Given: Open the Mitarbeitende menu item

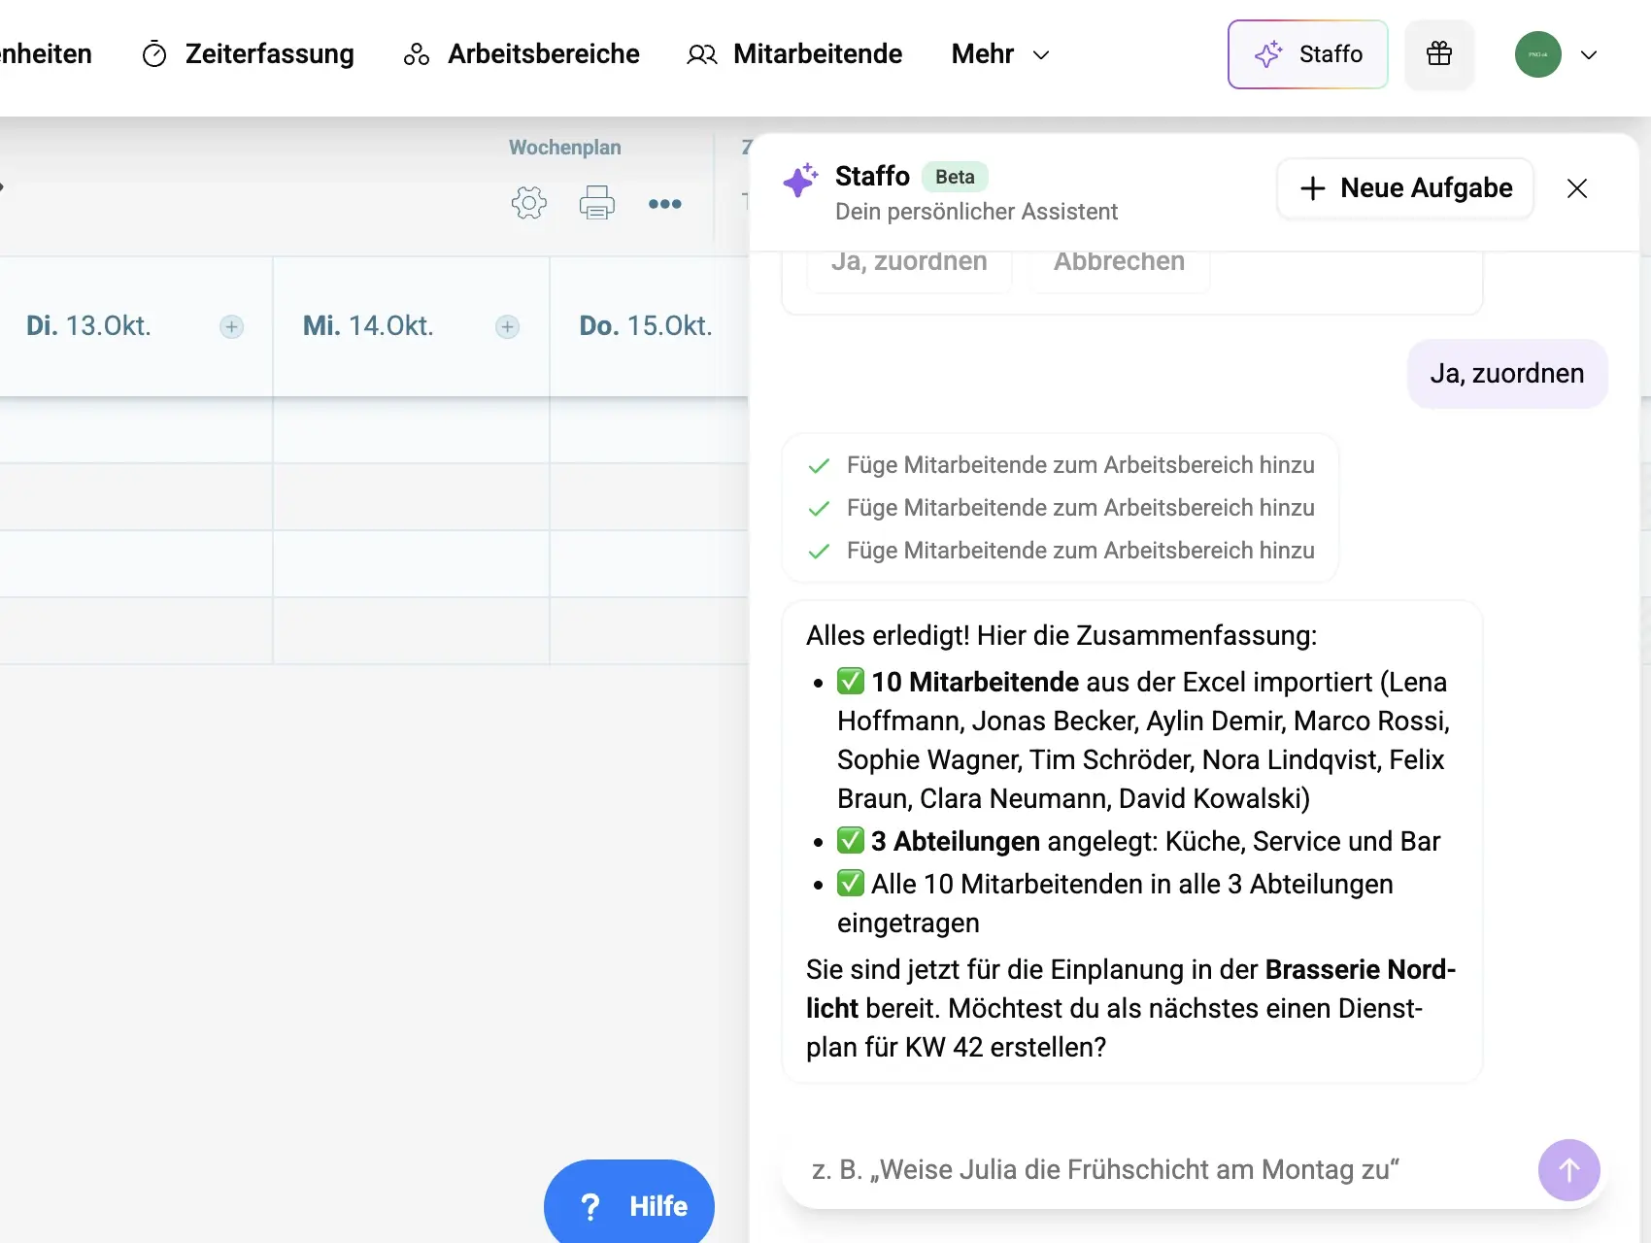Looking at the screenshot, I should pyautogui.click(x=794, y=54).
